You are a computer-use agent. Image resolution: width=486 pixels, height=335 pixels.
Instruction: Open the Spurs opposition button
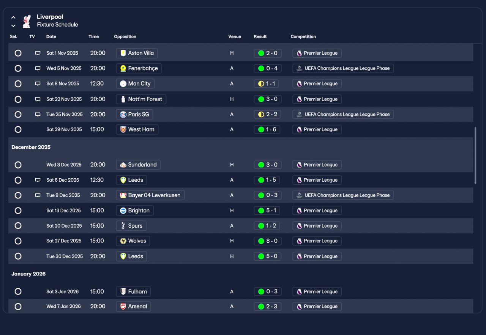click(x=131, y=226)
